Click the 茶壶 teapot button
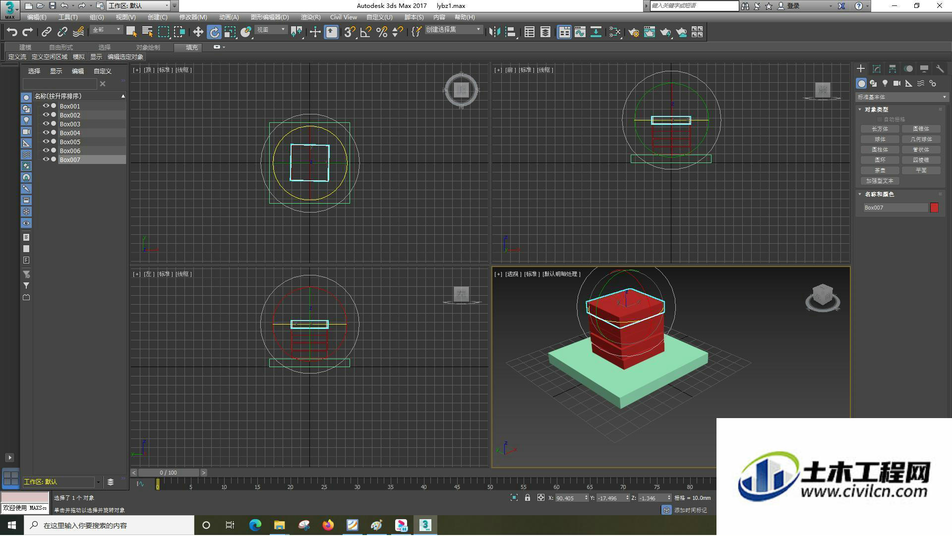This screenshot has width=952, height=536. [880, 171]
